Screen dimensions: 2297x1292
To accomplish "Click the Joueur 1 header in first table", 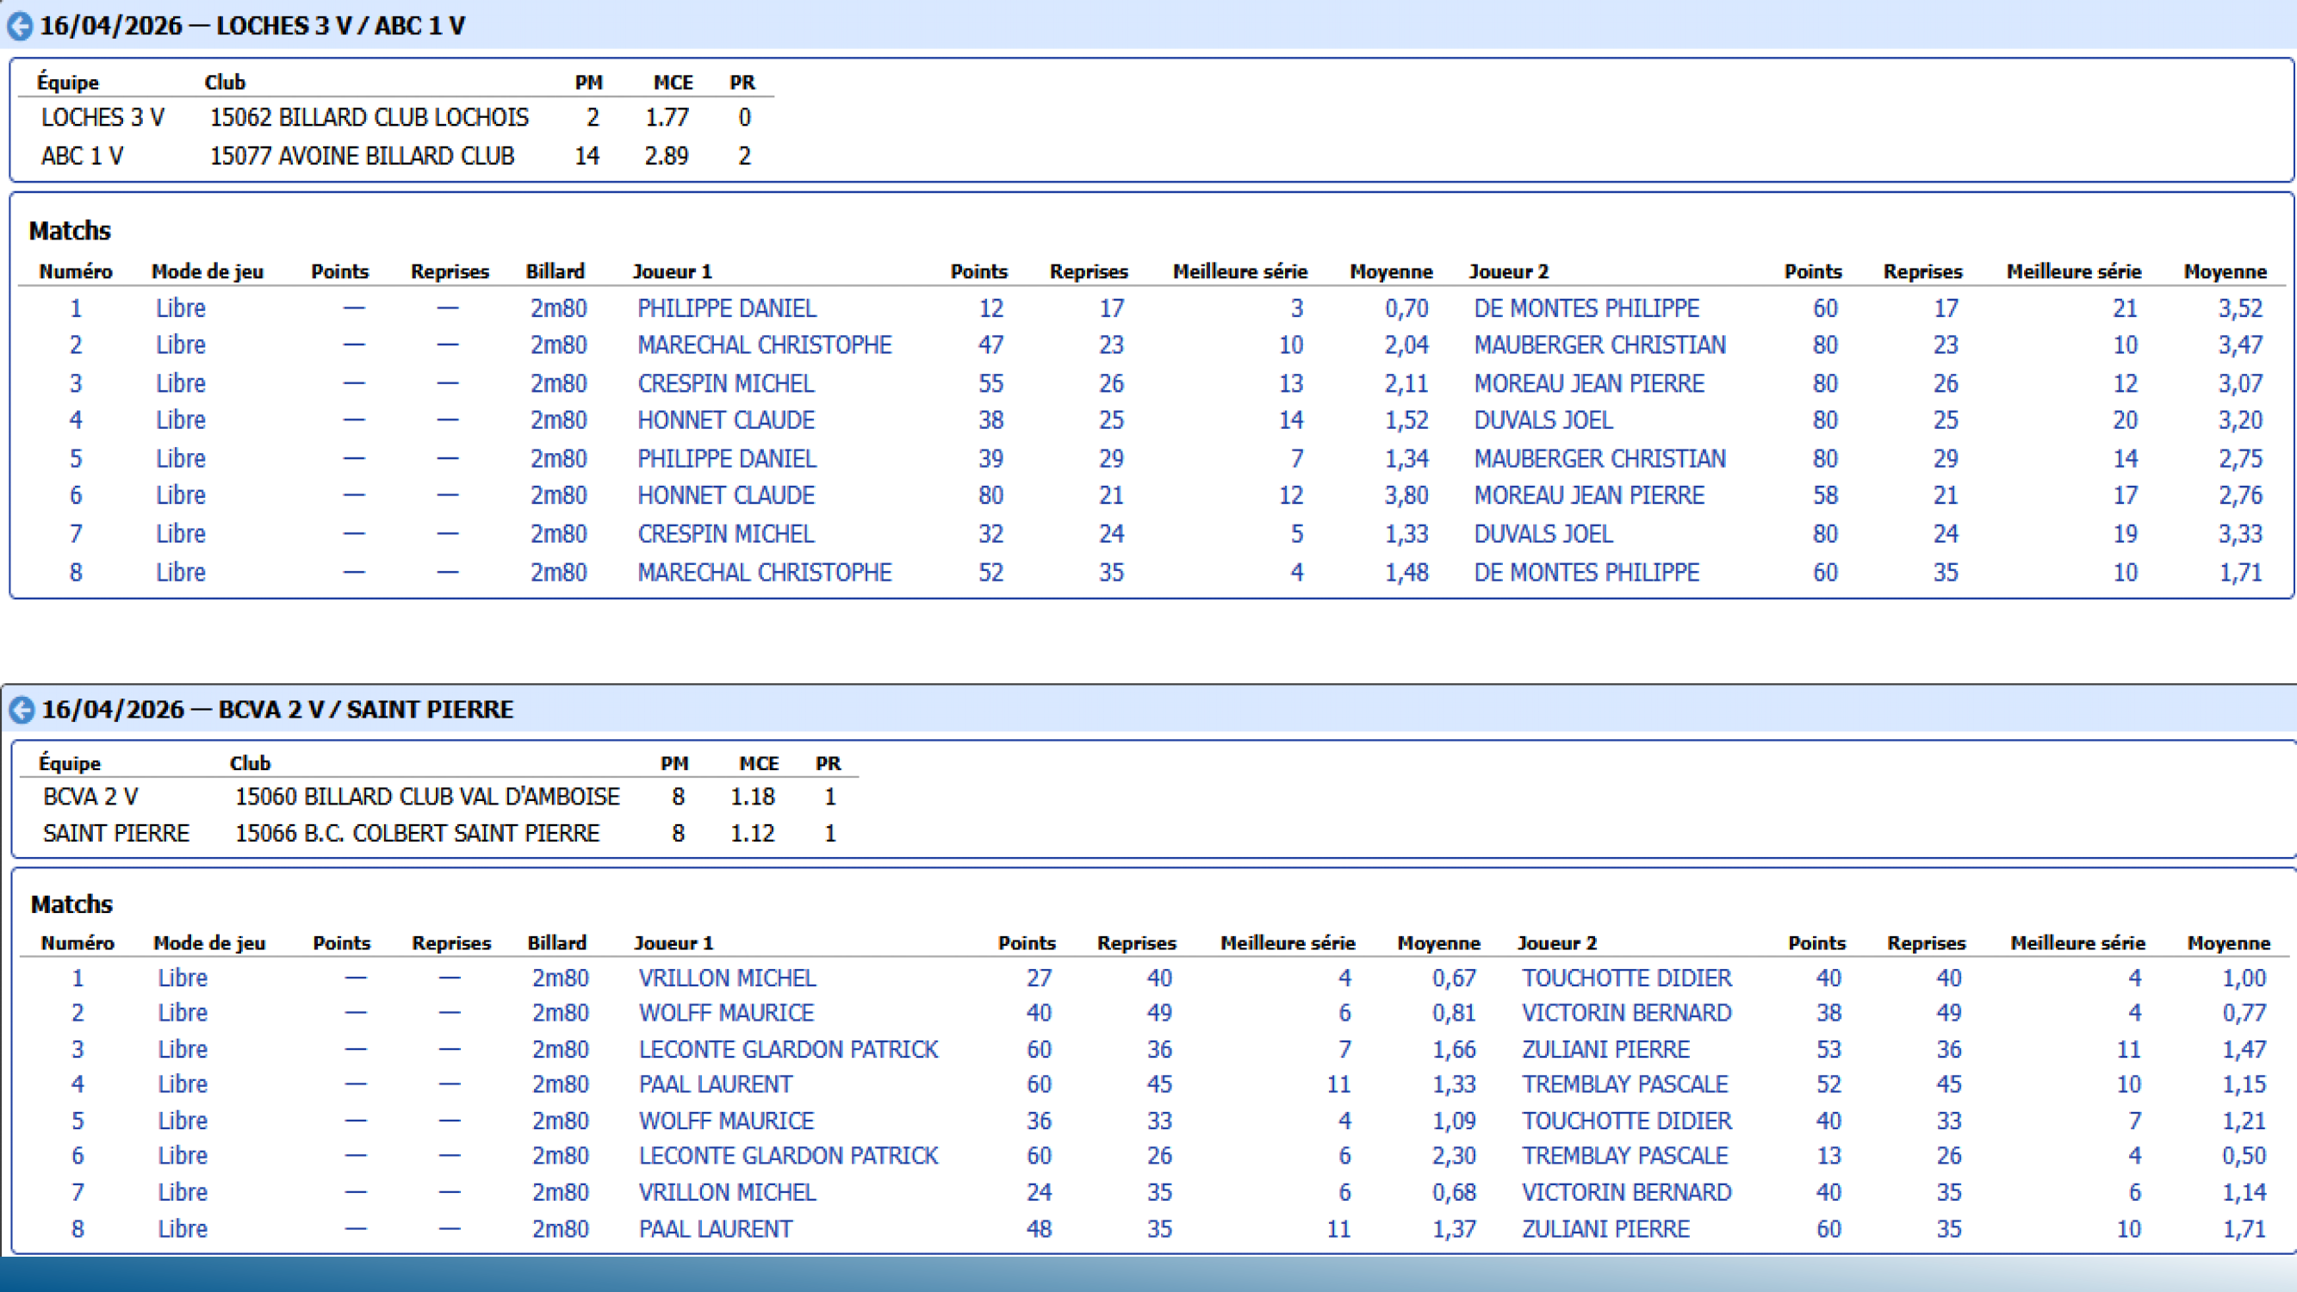I will click(x=672, y=272).
